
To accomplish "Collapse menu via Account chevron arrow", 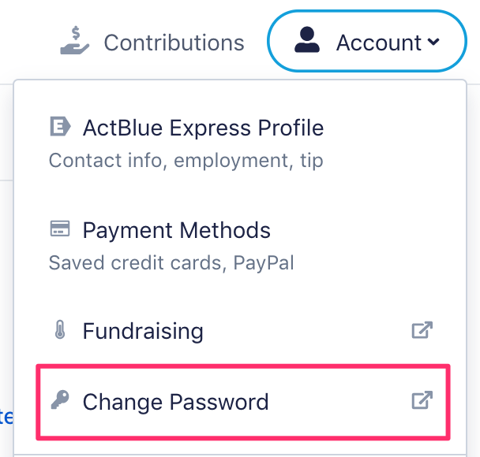I will tap(433, 42).
